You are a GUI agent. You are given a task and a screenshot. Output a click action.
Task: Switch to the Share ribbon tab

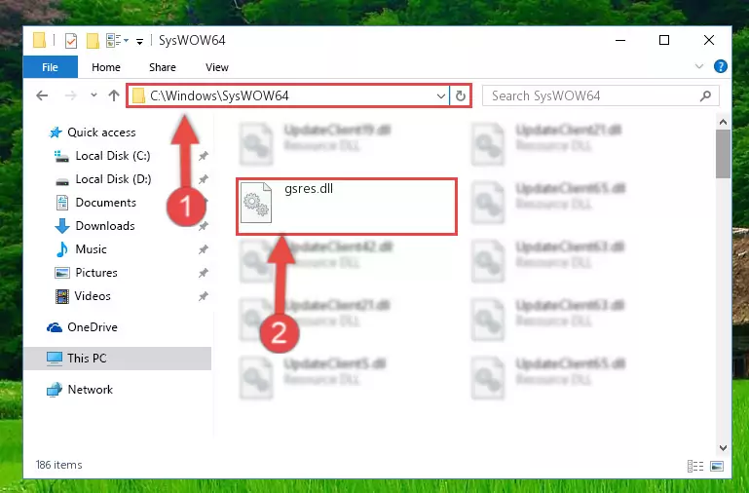[x=163, y=67]
